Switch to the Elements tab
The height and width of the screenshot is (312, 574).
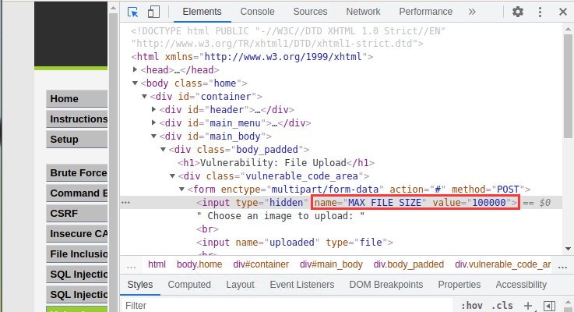(202, 12)
